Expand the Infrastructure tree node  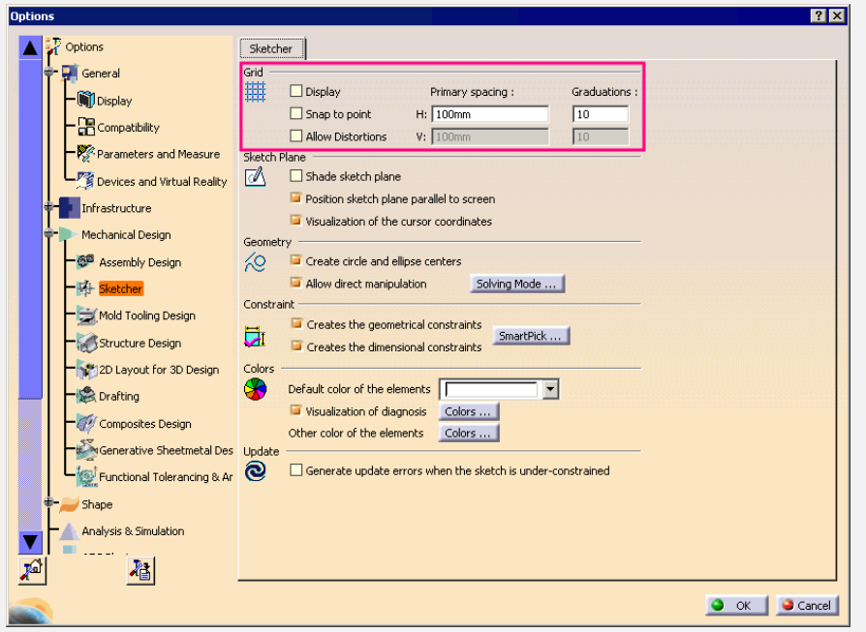click(48, 208)
